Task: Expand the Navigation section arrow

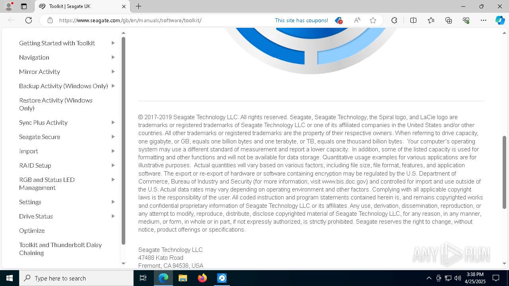Action: click(x=113, y=57)
